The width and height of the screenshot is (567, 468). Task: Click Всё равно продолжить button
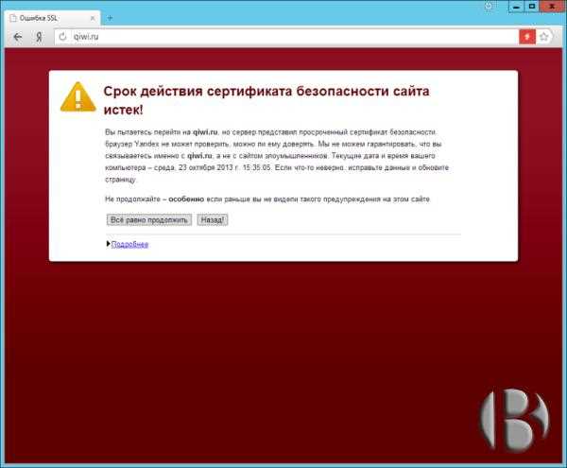[149, 220]
